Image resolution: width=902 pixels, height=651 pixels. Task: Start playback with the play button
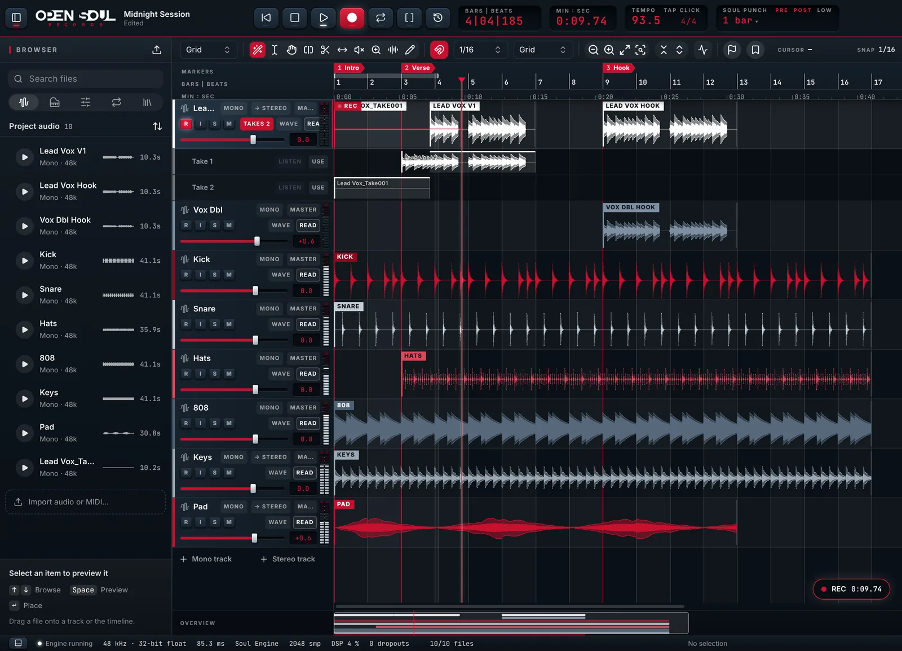pos(324,17)
